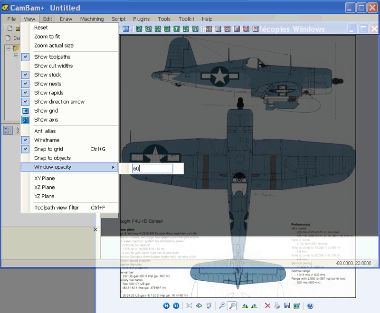
Task: Click the floppy disk save icon
Action: 287,306
